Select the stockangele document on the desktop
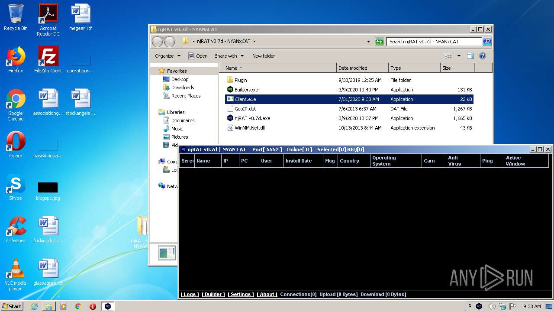This screenshot has height=312, width=554. click(x=81, y=102)
